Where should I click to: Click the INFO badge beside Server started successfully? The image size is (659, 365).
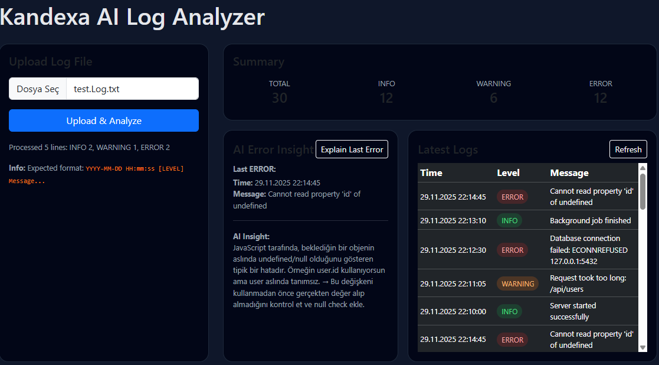[509, 311]
